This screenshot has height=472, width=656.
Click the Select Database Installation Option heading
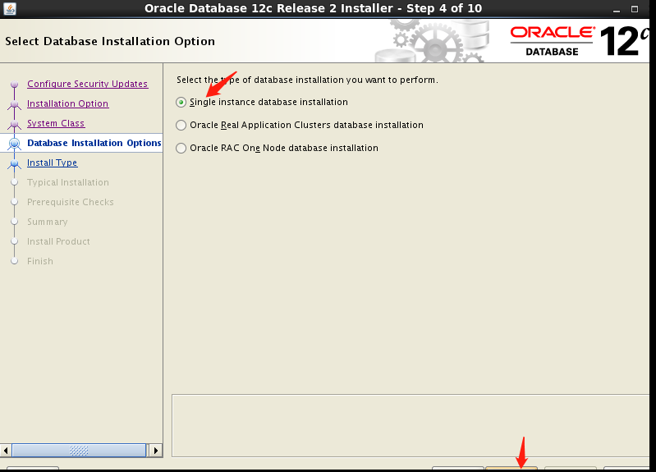coord(110,41)
